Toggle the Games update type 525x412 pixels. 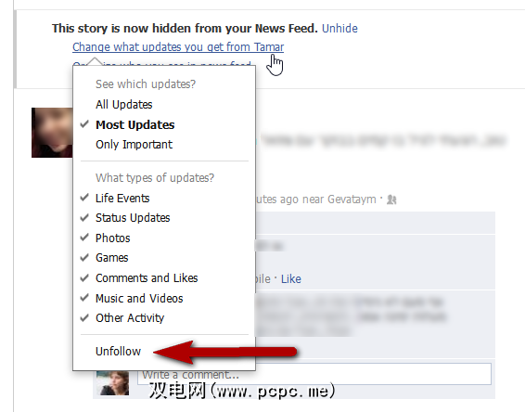coord(112,258)
